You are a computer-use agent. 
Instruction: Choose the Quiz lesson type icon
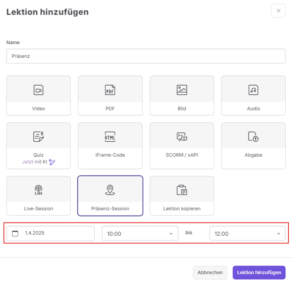coord(39,137)
